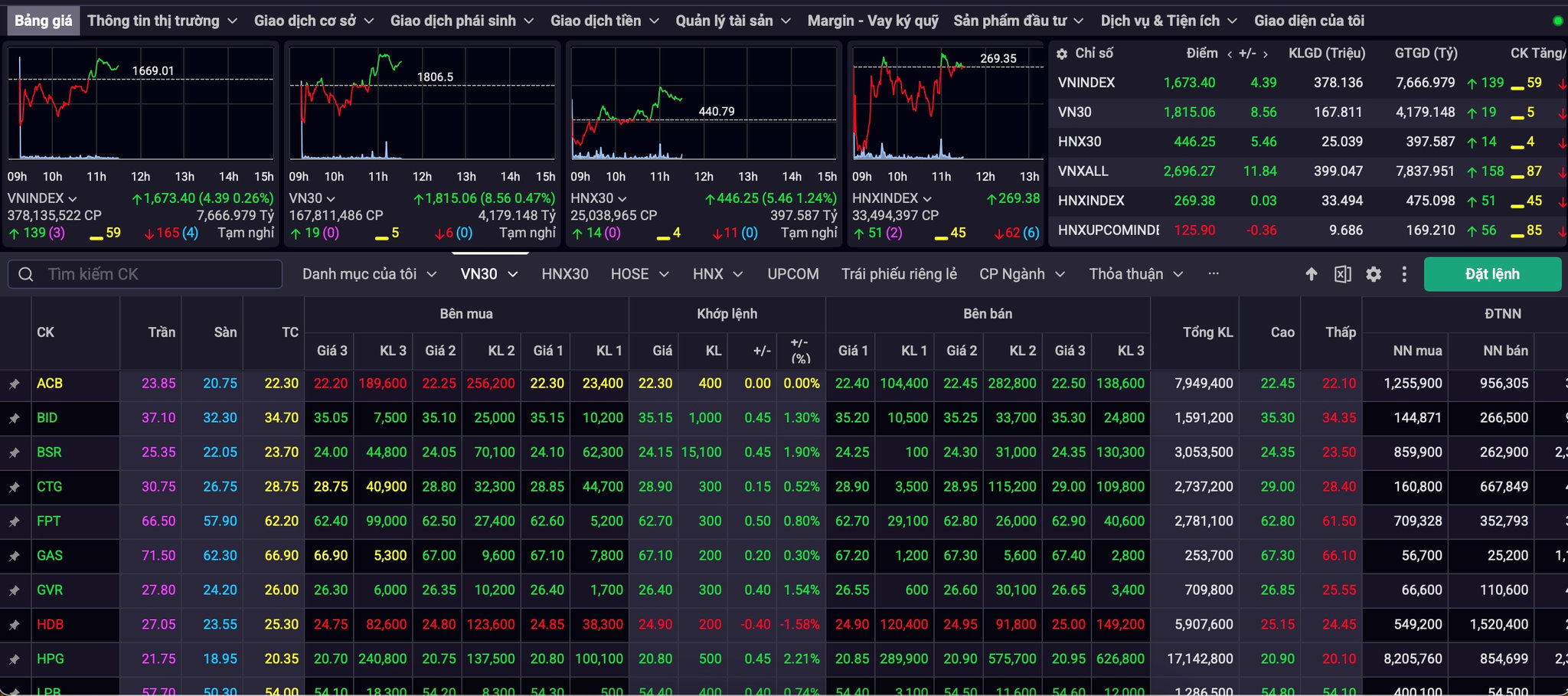
Task: Toggle the pin for FPT row
Action: click(x=15, y=521)
